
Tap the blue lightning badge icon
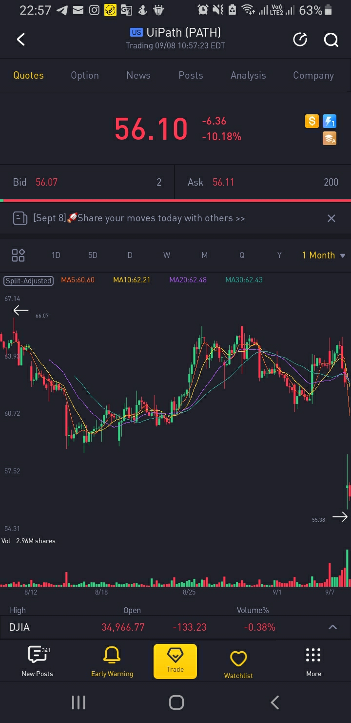pyautogui.click(x=330, y=121)
